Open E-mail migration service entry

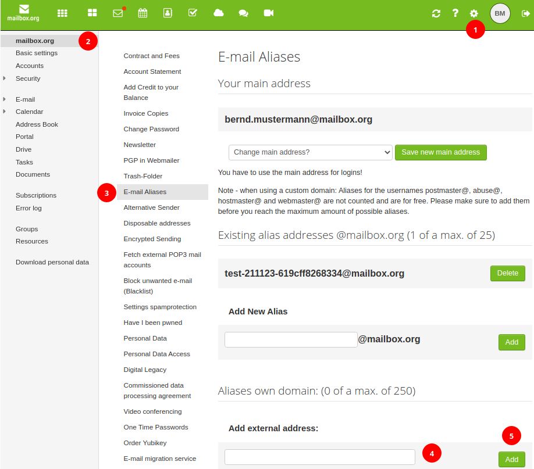(x=160, y=459)
